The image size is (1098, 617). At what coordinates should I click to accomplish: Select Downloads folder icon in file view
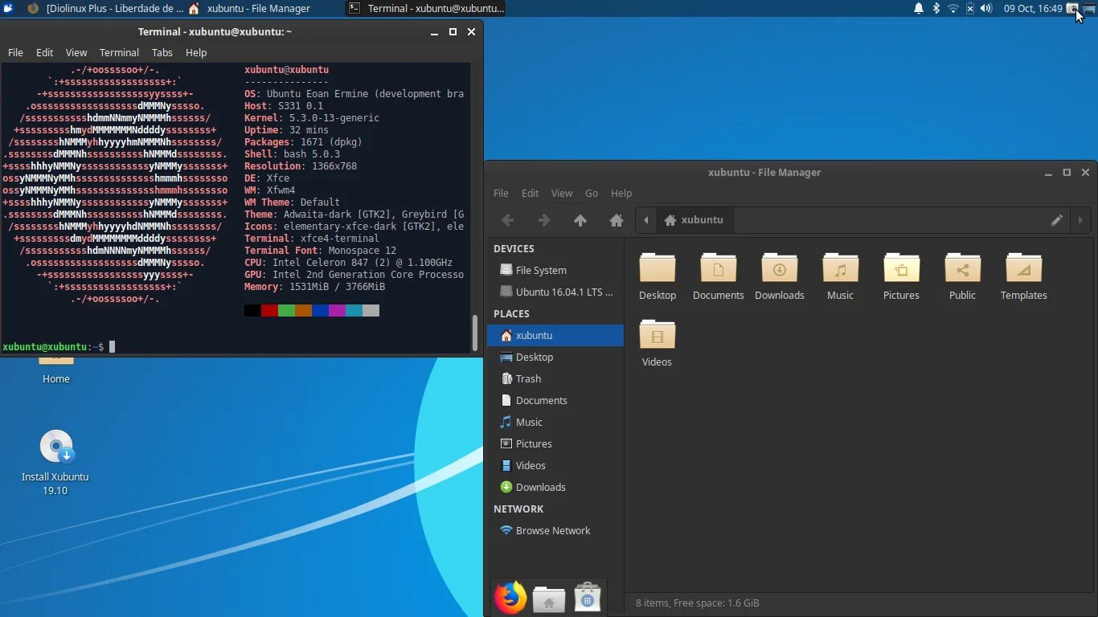[x=780, y=268]
